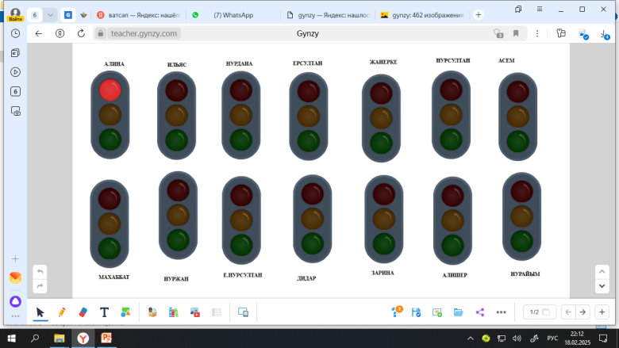Viewport: 619px width, 348px height.
Task: Open the screen sharing devices icon
Action: pos(243,312)
